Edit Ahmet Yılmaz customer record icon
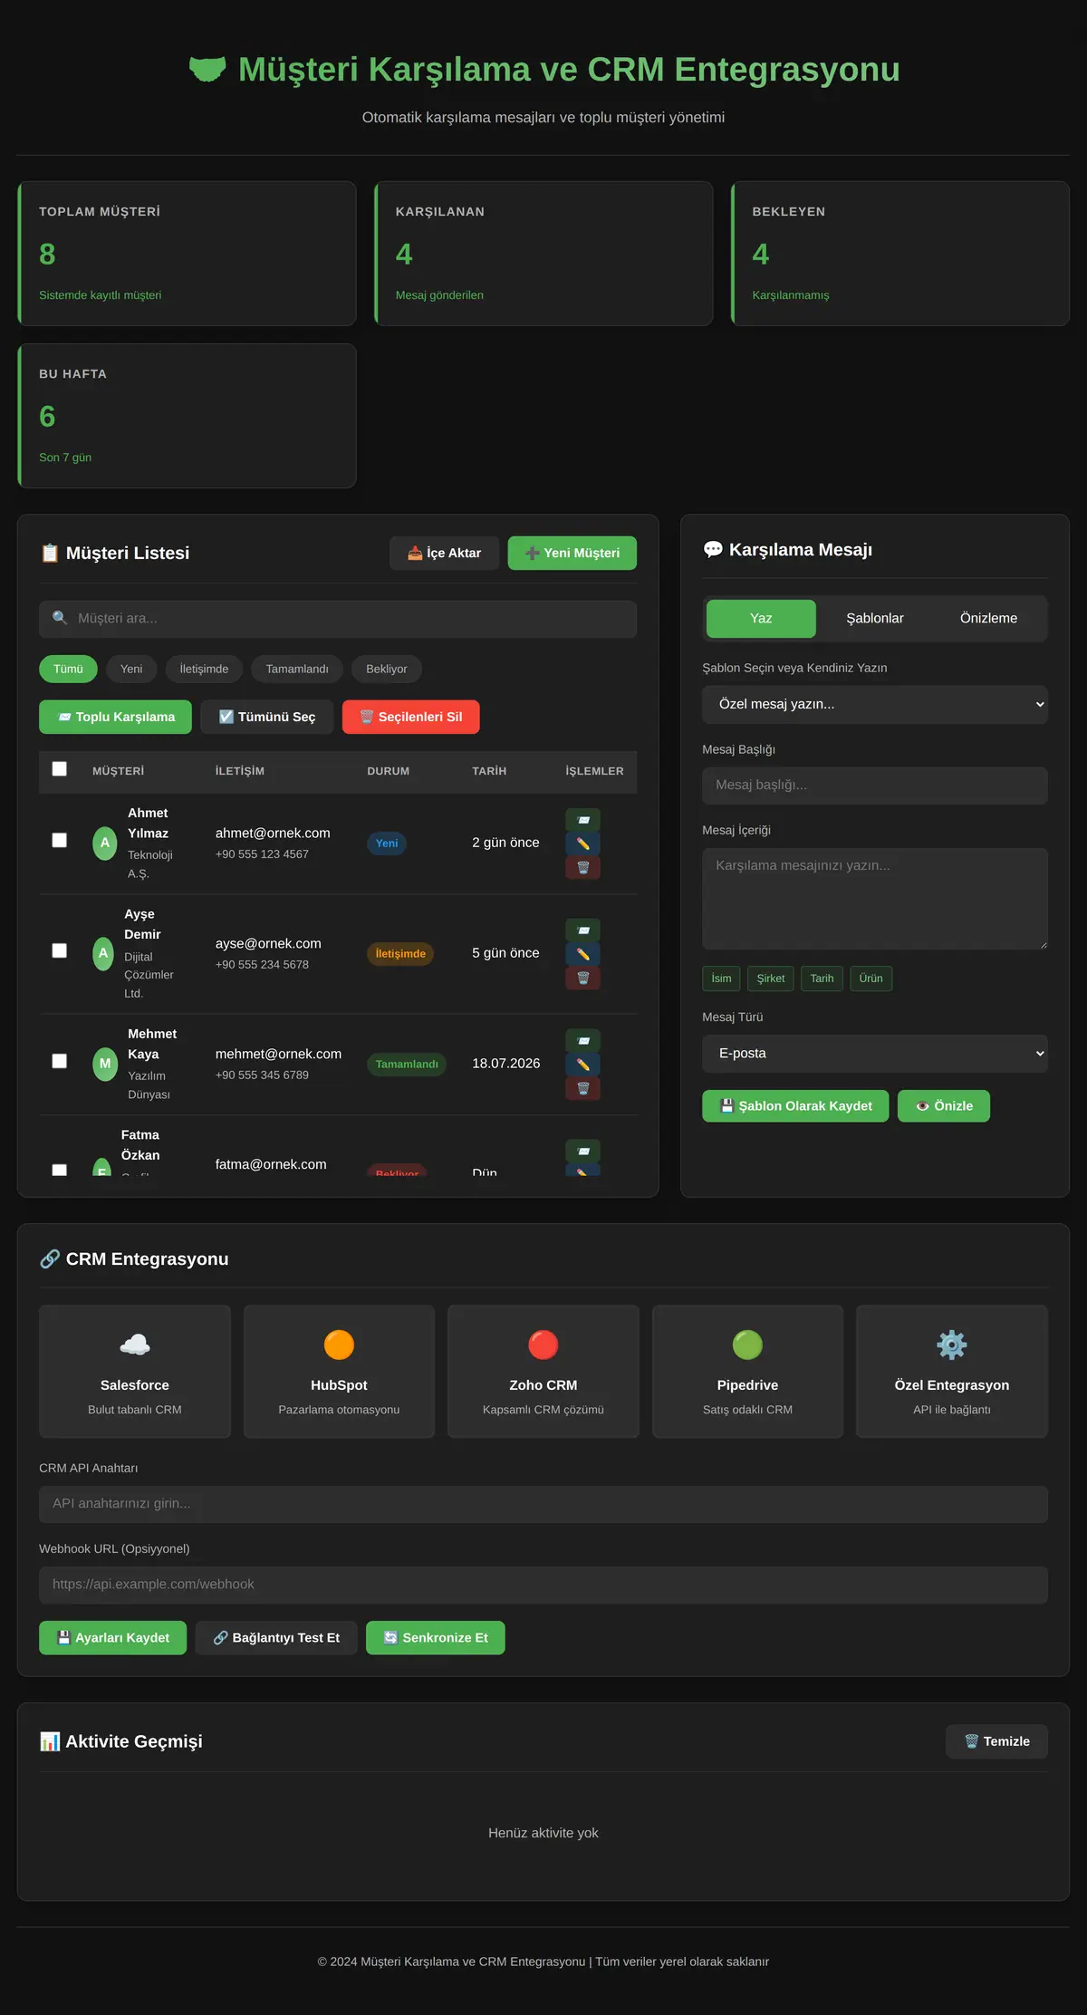The width and height of the screenshot is (1087, 2015). pos(582,844)
